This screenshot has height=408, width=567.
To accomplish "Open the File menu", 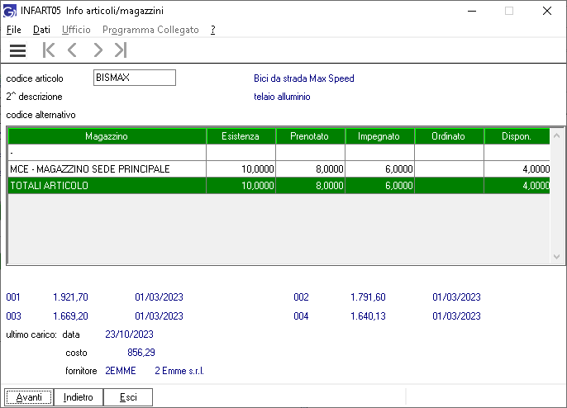I will [14, 30].
